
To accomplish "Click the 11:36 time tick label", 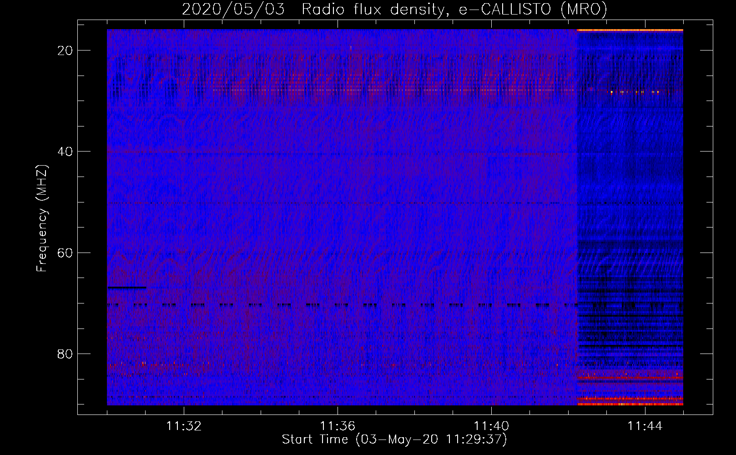I will pyautogui.click(x=338, y=426).
